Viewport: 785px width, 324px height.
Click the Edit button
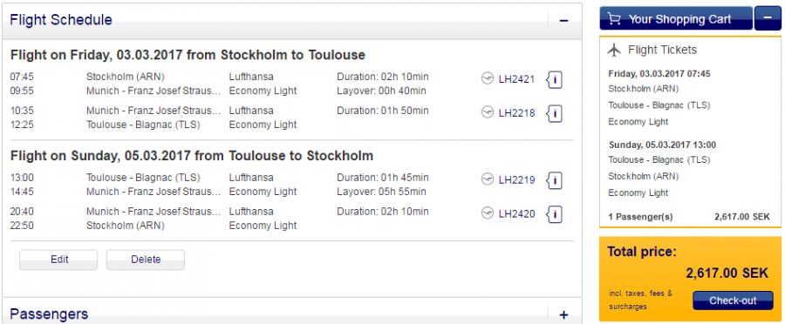[58, 260]
